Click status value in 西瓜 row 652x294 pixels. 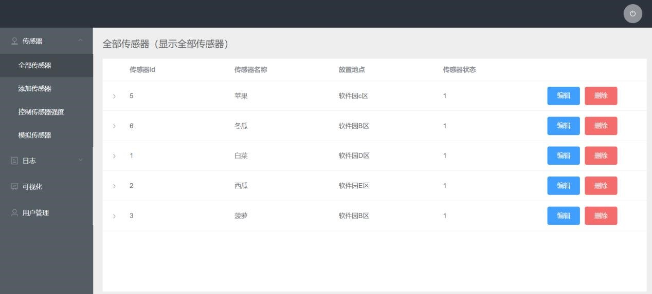(x=445, y=186)
